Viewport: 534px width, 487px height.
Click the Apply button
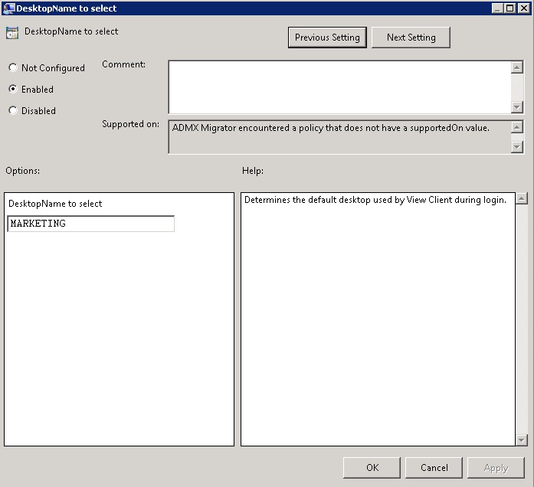click(x=496, y=468)
